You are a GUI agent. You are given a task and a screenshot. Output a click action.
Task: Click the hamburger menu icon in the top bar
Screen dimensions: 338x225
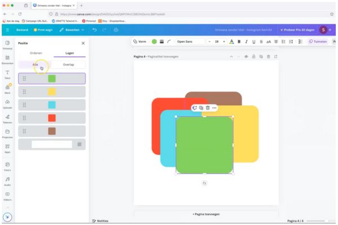(x=7, y=30)
